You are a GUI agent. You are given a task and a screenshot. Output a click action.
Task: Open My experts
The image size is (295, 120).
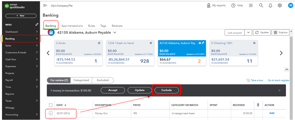click(x=216, y=5)
